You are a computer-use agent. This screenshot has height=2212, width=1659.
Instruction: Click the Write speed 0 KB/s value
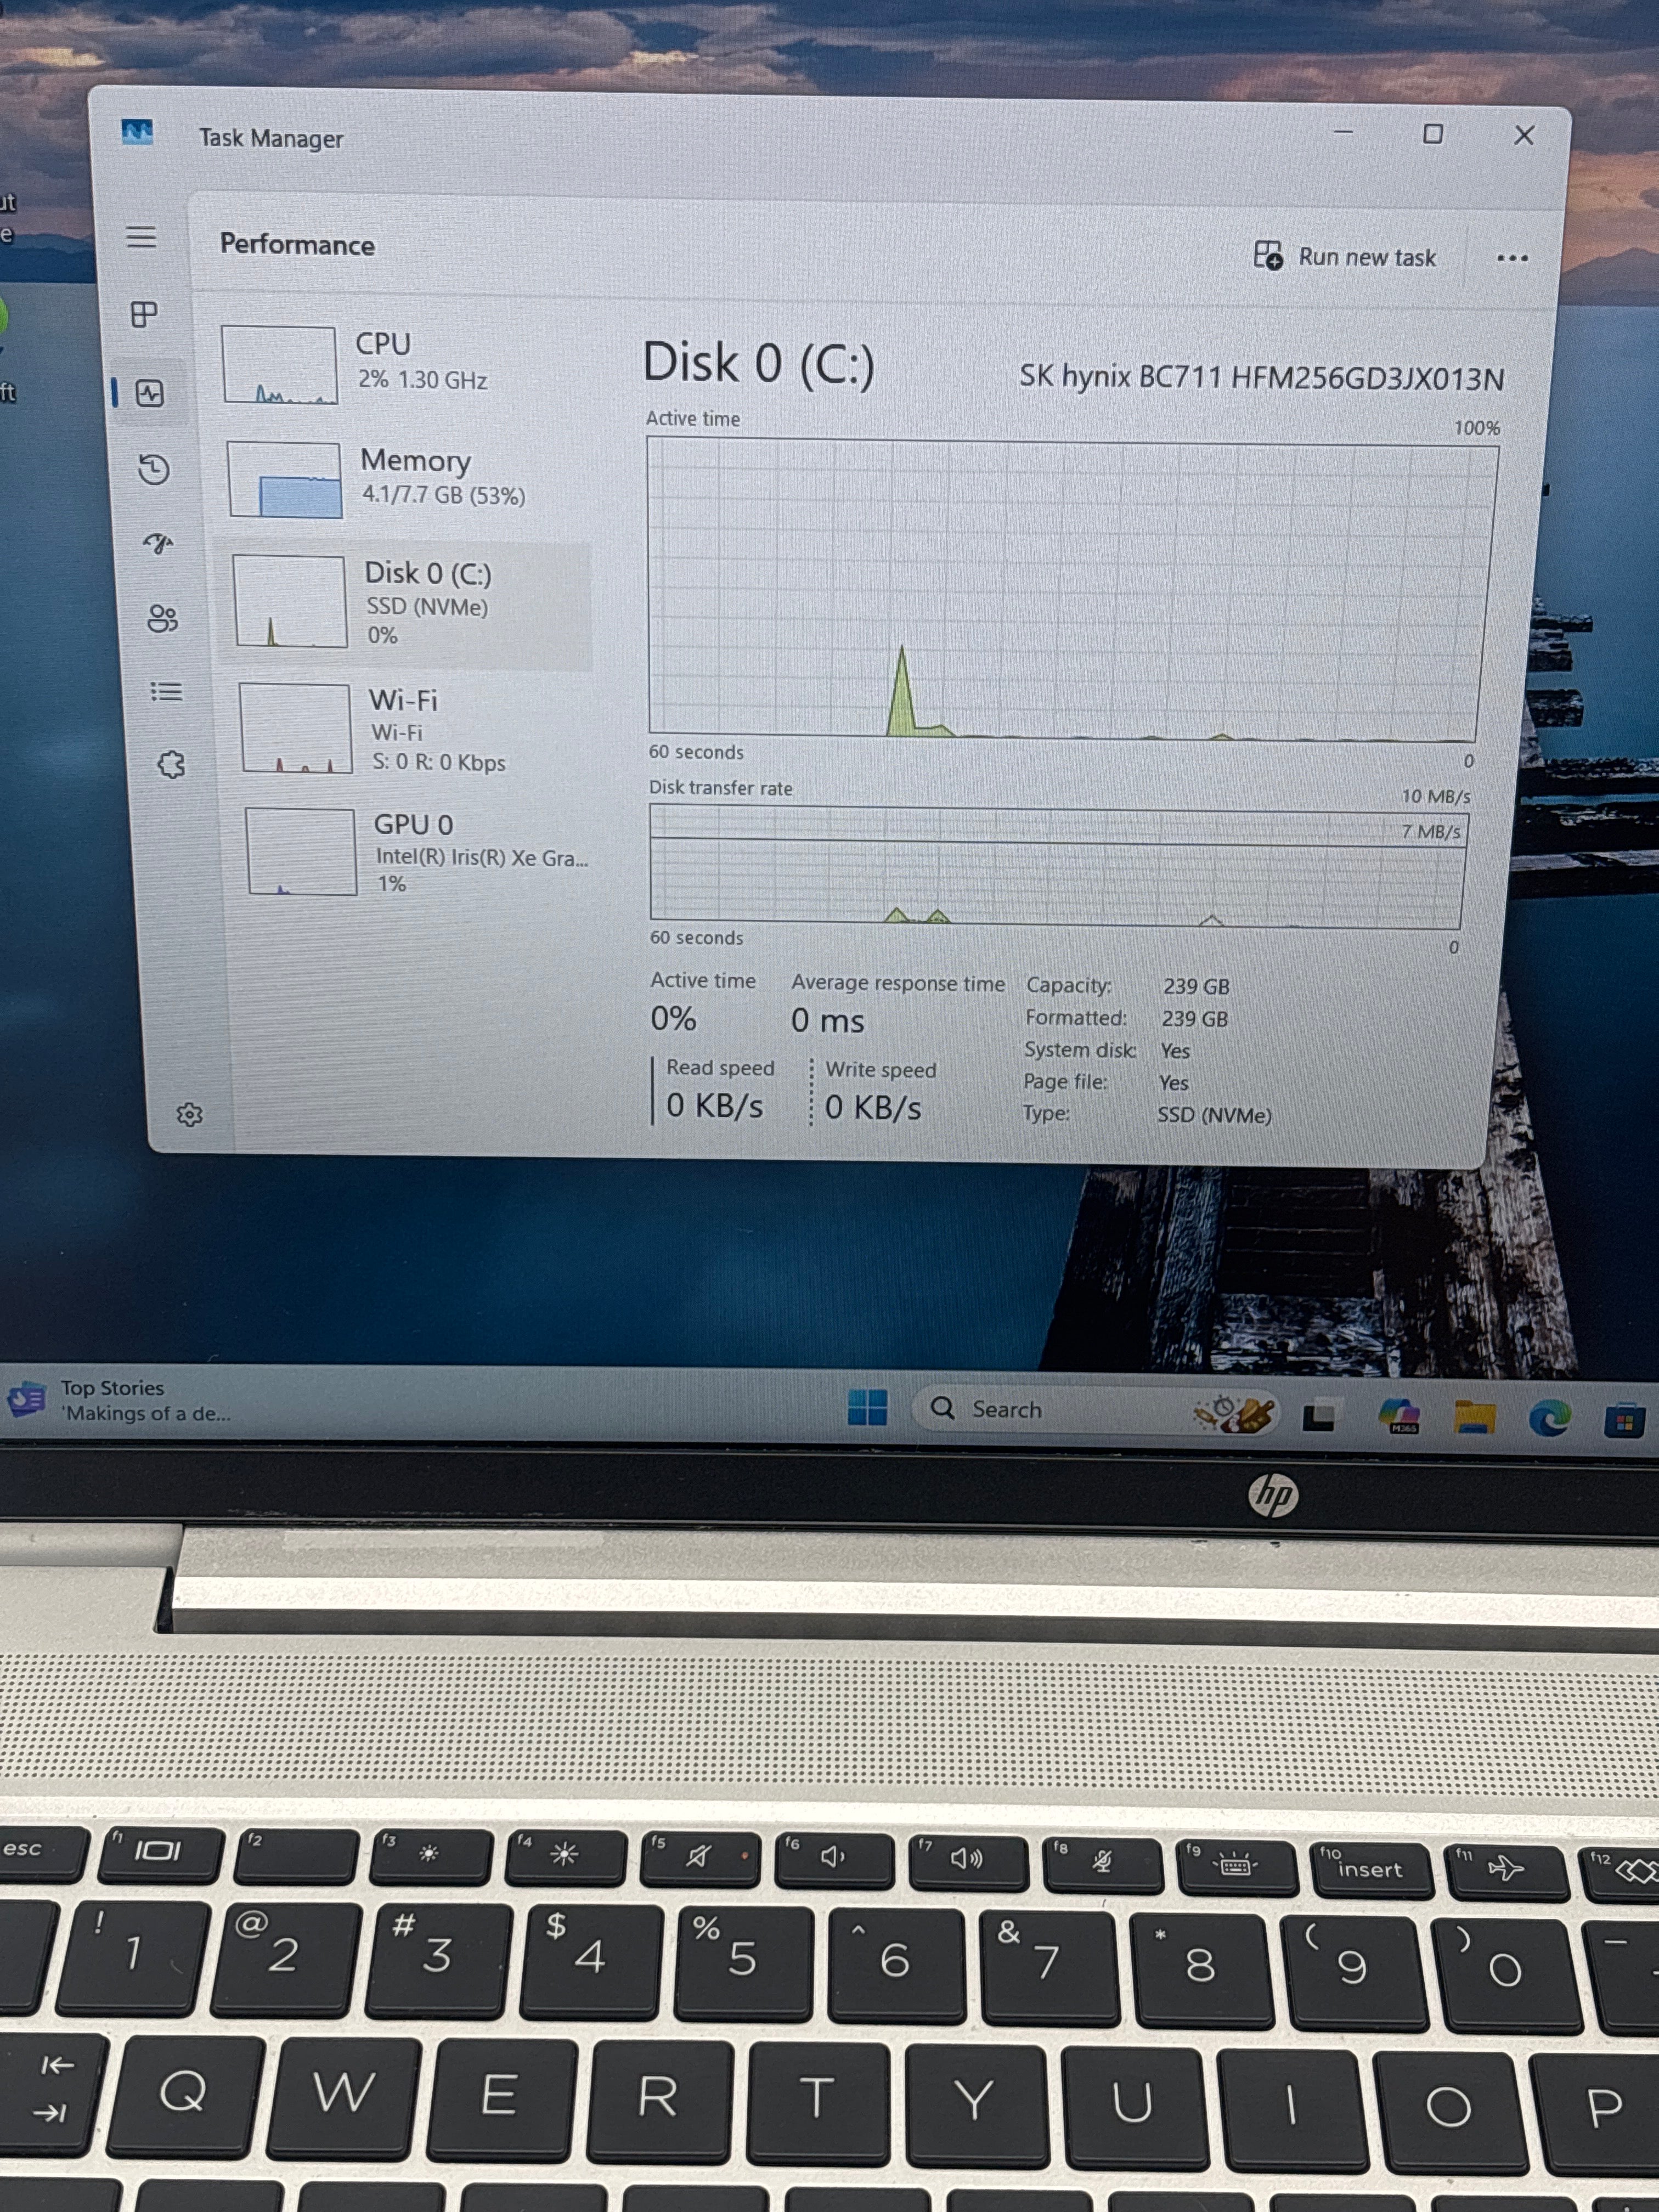(x=872, y=1107)
